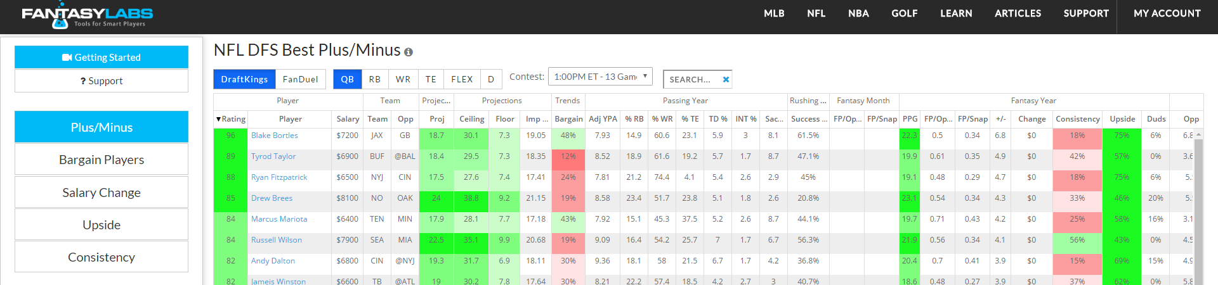Open Andy Dalton player link
This screenshot has height=285, width=1218.
(x=273, y=261)
